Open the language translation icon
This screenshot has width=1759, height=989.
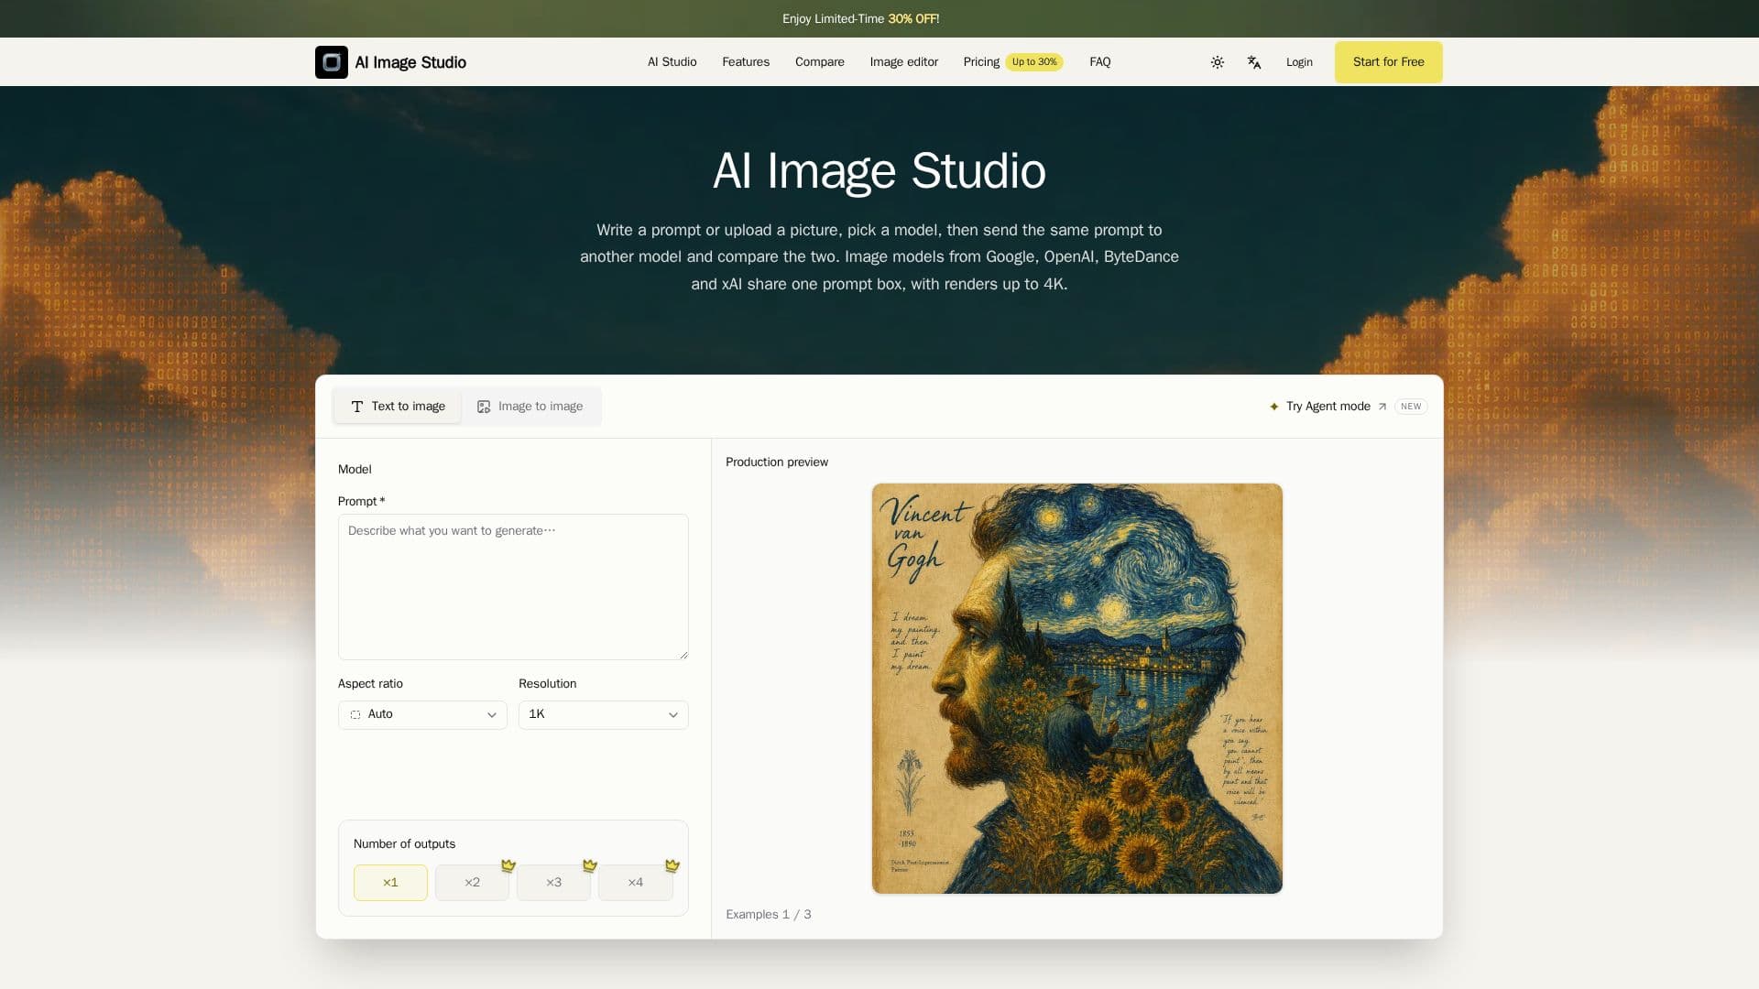(1254, 62)
